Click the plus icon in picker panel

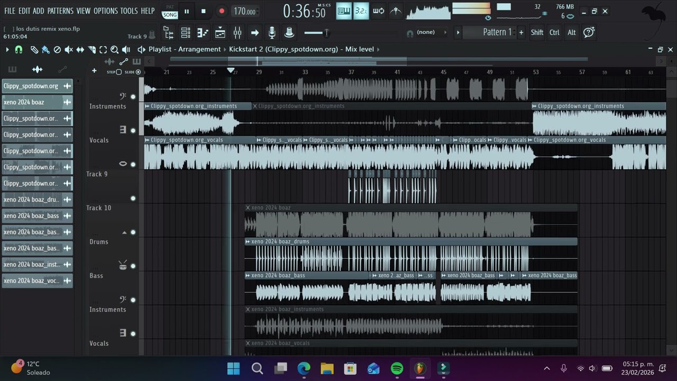pyautogui.click(x=94, y=70)
